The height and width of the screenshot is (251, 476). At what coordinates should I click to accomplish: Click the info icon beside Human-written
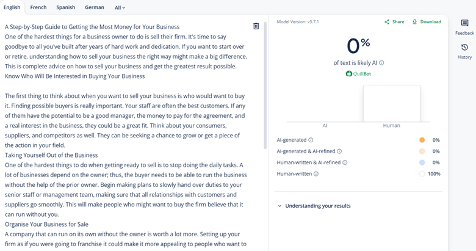click(x=316, y=174)
